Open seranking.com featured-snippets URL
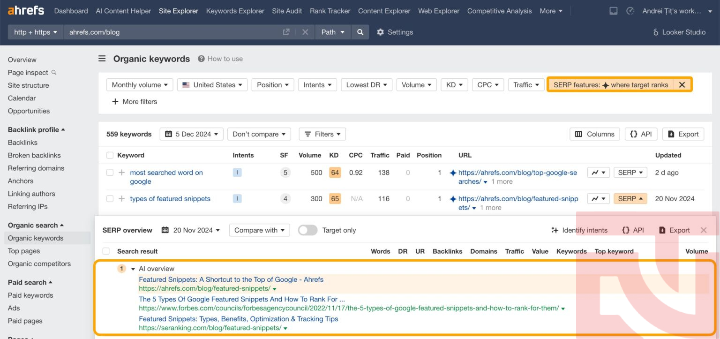This screenshot has width=720, height=339. [210, 328]
